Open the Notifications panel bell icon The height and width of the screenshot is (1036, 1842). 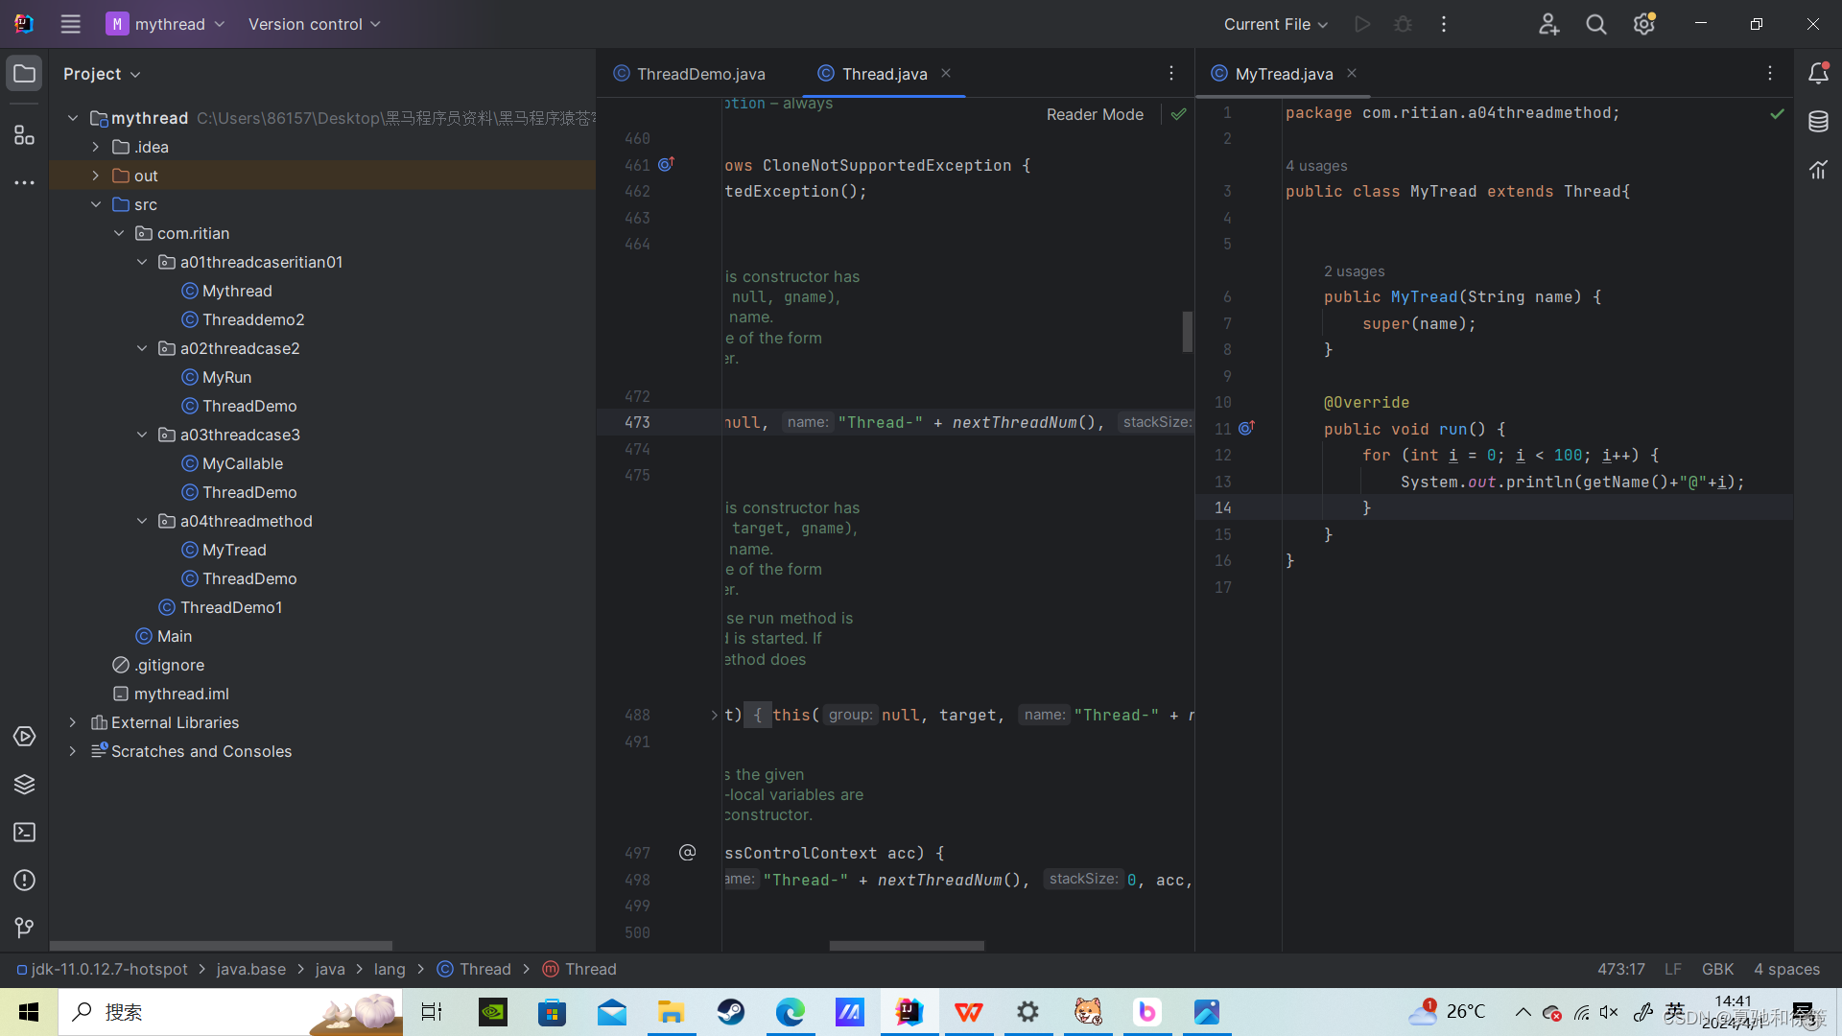point(1818,74)
